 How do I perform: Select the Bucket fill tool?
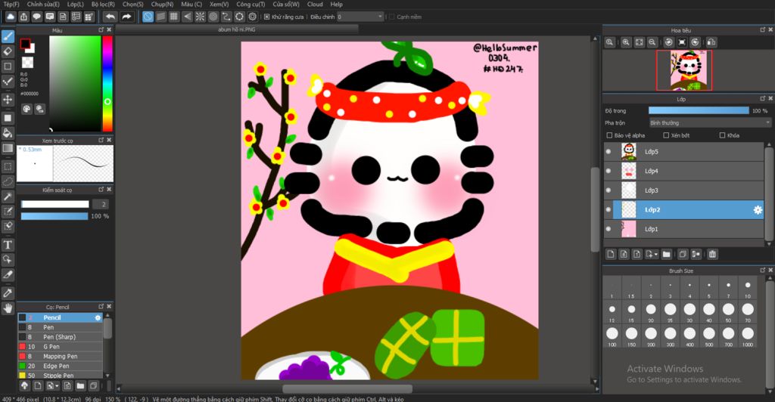[x=8, y=133]
